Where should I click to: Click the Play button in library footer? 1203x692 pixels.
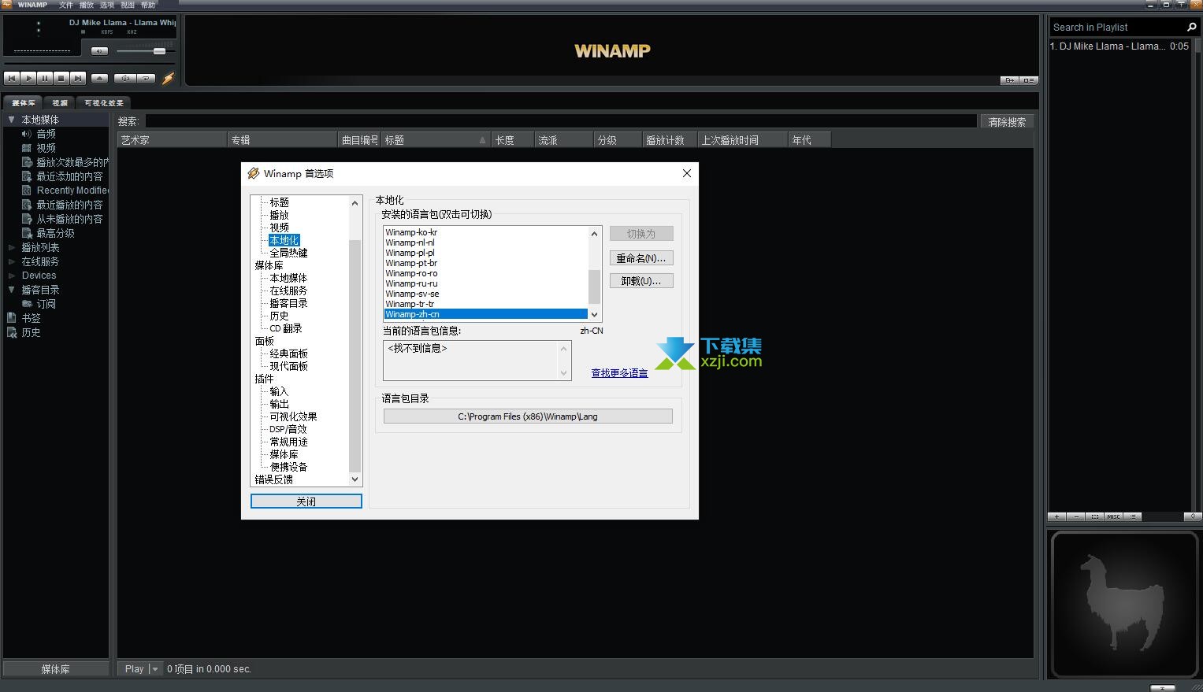coord(134,669)
